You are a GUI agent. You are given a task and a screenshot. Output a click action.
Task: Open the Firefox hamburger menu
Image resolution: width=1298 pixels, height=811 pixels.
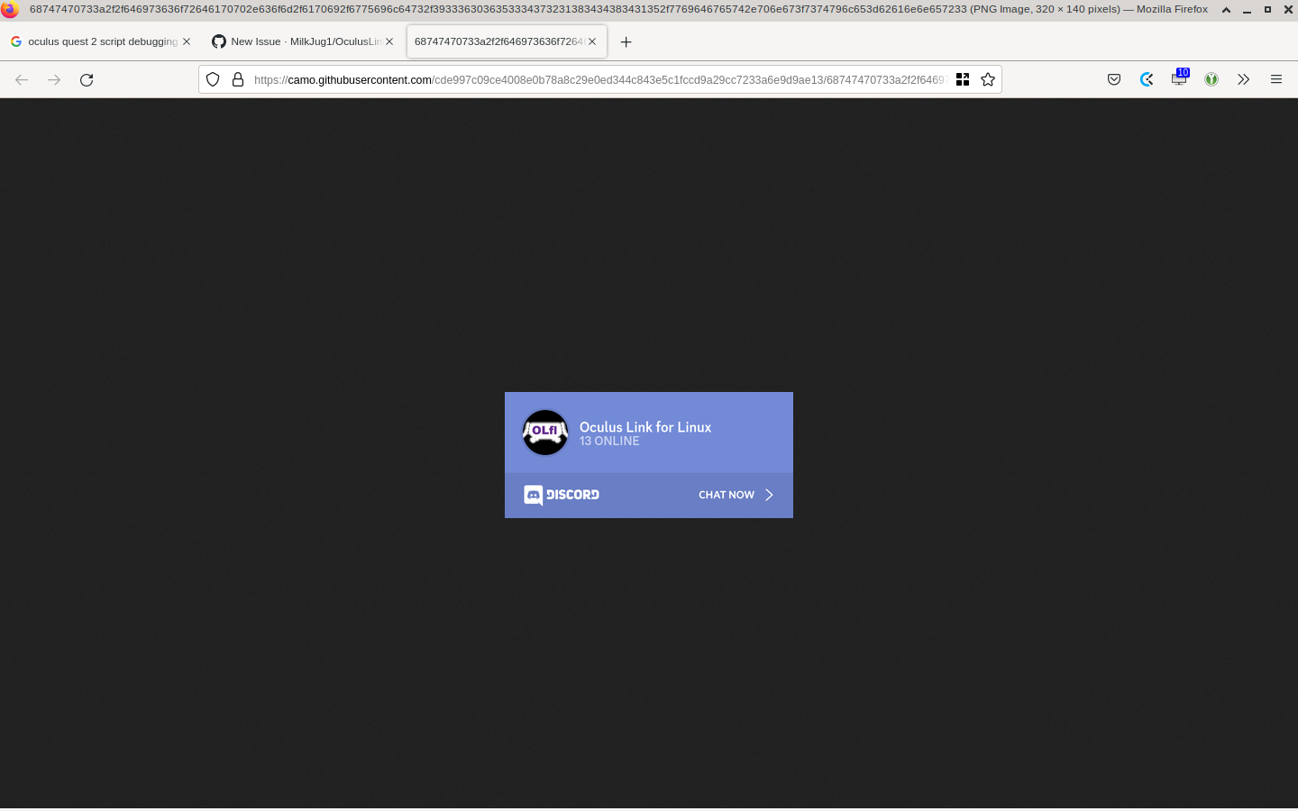pyautogui.click(x=1276, y=79)
